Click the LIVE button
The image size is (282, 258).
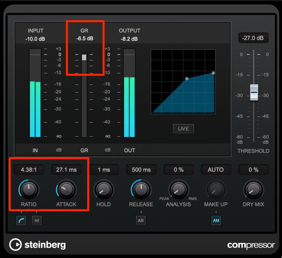[x=183, y=129]
